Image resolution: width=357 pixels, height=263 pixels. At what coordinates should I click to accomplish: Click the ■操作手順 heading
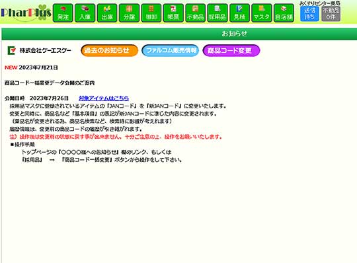22,145
